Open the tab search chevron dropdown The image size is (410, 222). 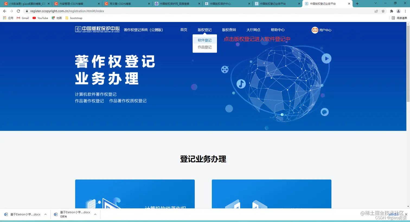(375, 4)
